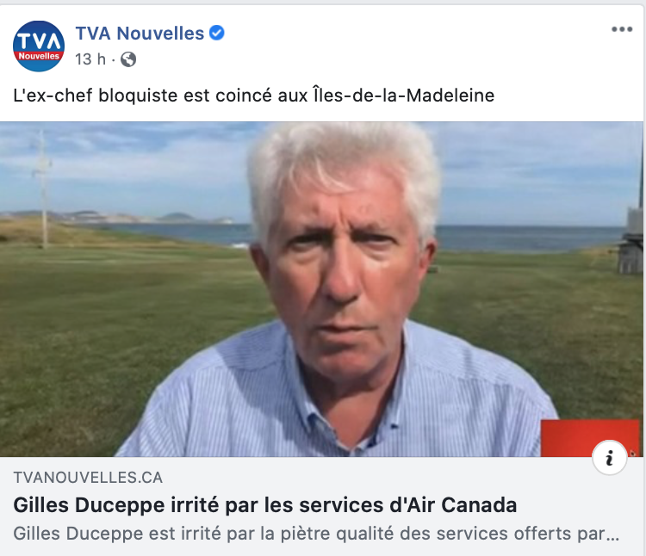The width and height of the screenshot is (646, 556).
Task: Click the post caption about Îles-de-la-Madeleine
Action: click(x=254, y=96)
